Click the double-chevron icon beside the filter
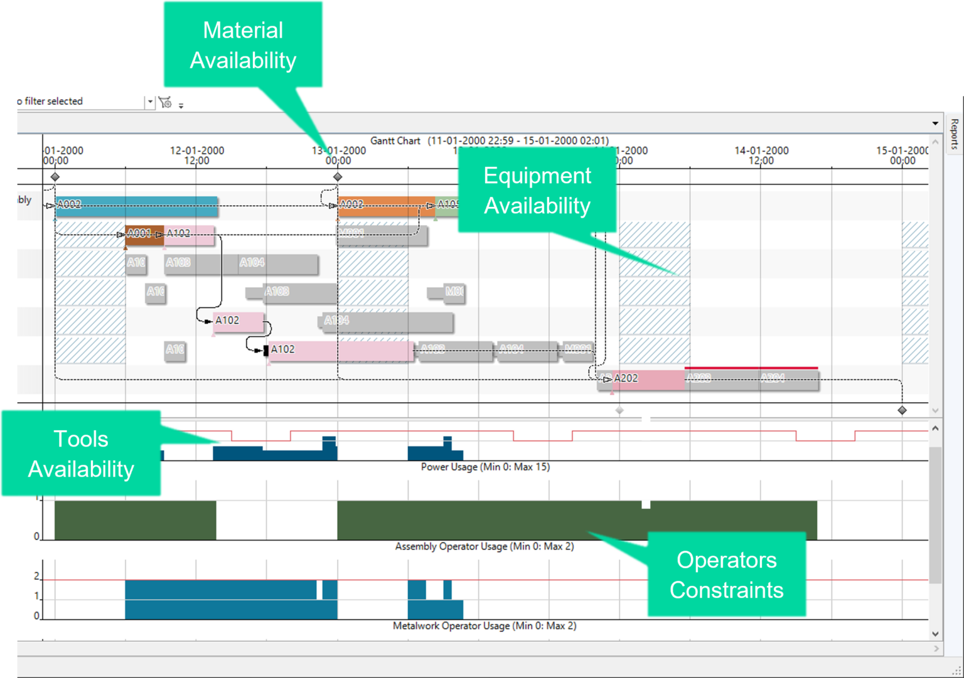 point(181,106)
